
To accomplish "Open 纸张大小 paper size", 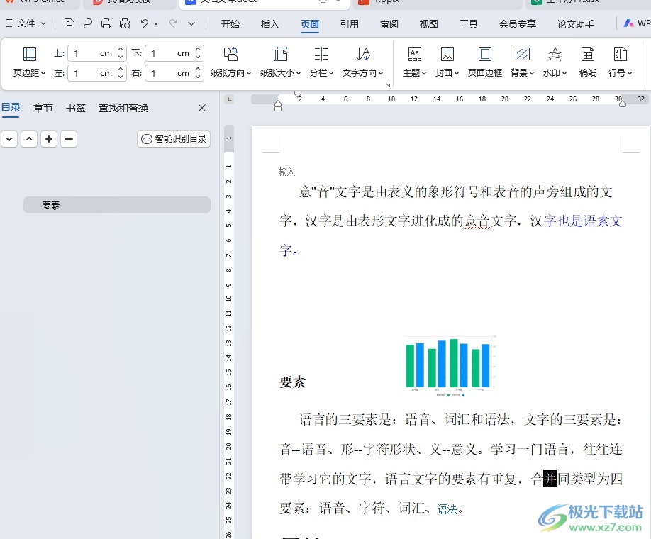I will [x=280, y=62].
